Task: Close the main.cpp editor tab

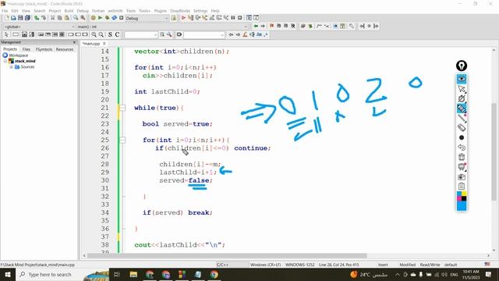Action: [x=104, y=44]
